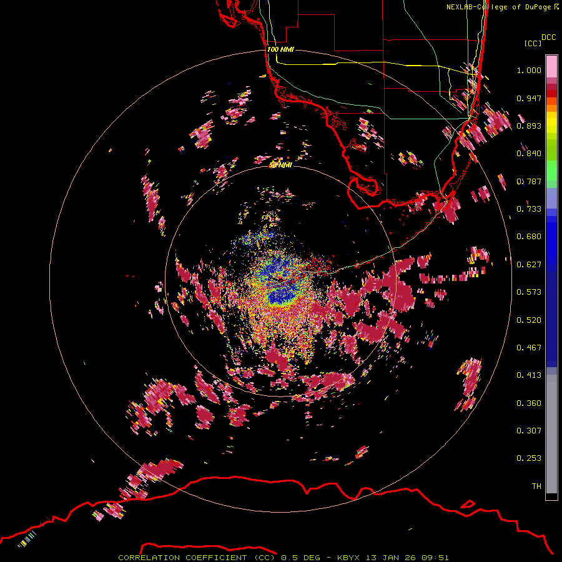
Task: Pick the bright green segment of color bar
Action: pyautogui.click(x=551, y=170)
